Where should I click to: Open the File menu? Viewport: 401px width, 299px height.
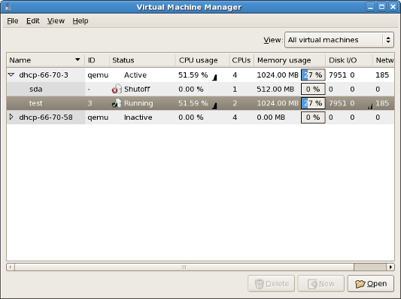[13, 21]
